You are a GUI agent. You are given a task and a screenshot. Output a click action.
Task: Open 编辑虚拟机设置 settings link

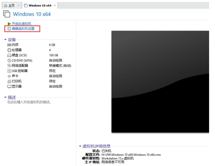(x=23, y=29)
